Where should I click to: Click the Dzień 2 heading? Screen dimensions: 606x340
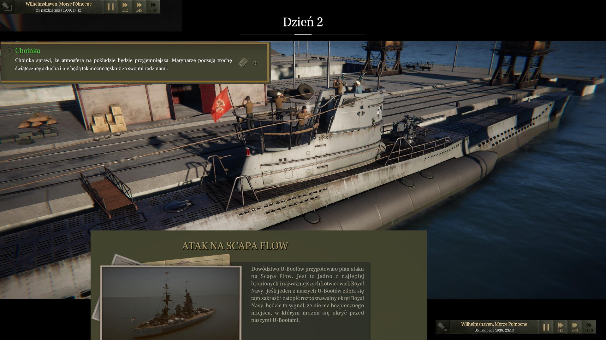(303, 22)
